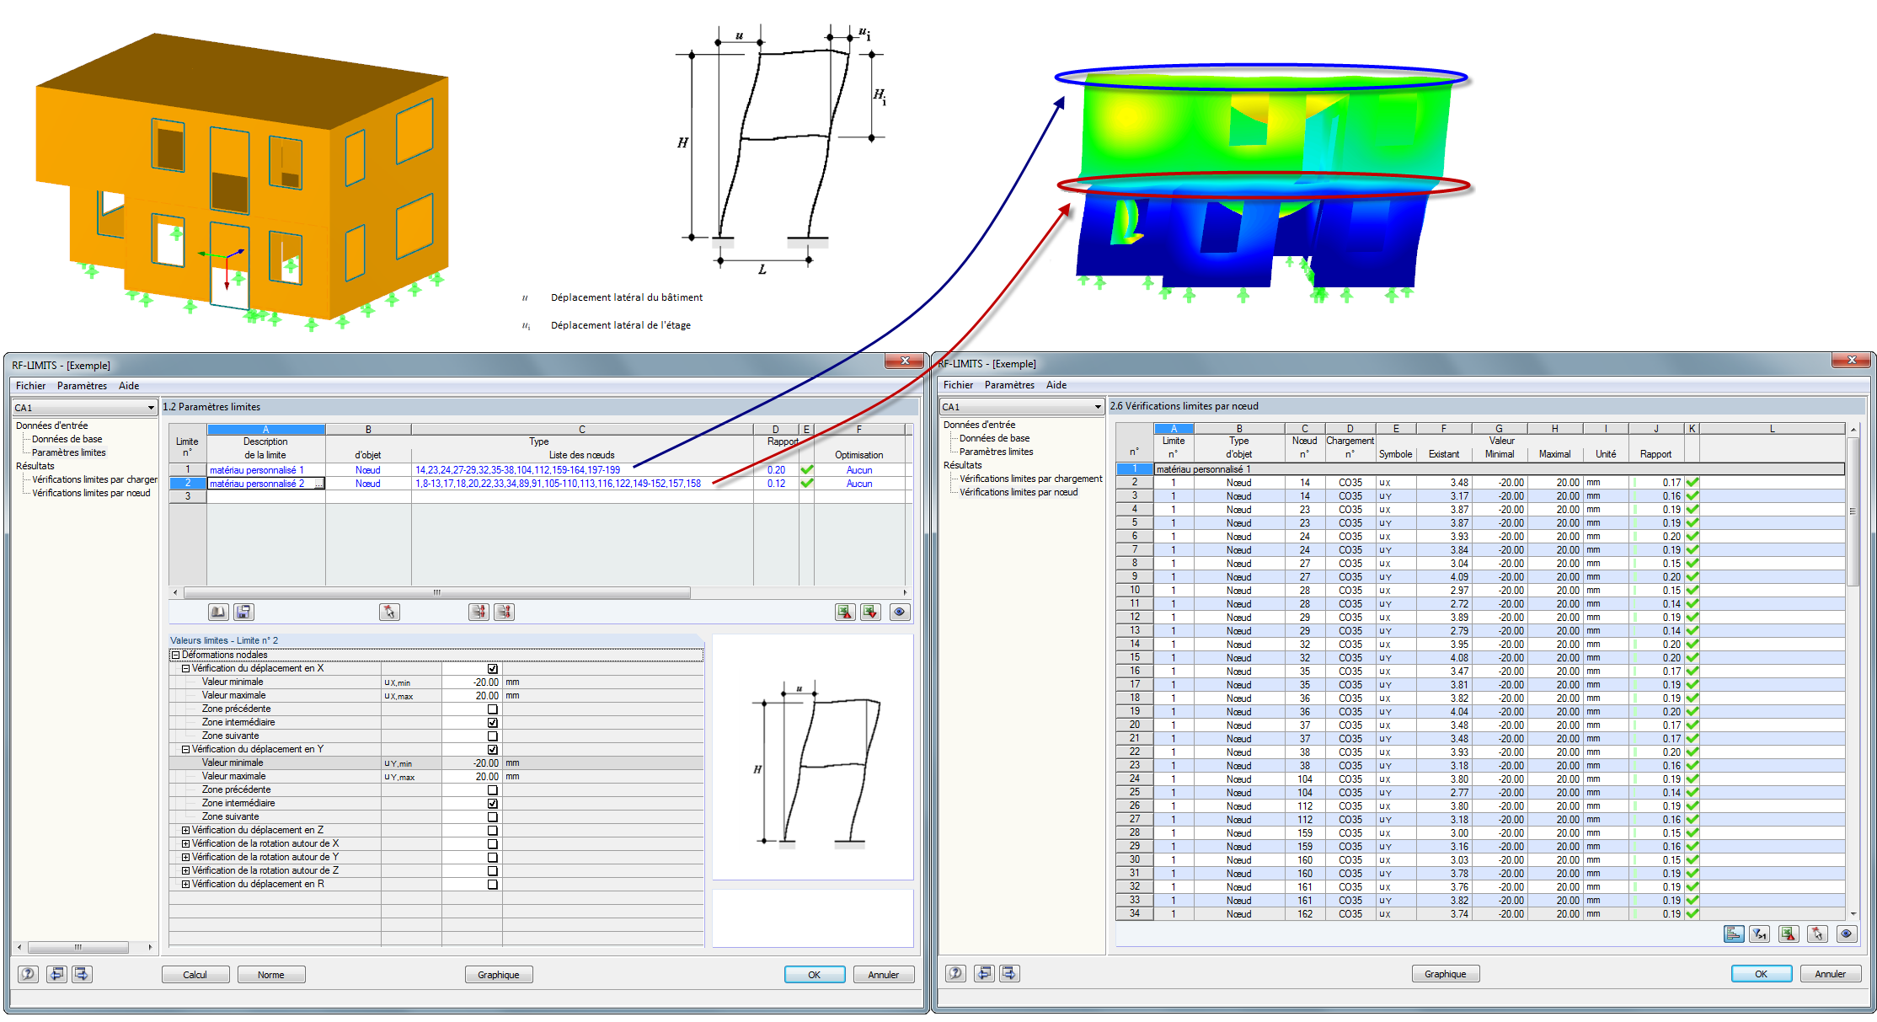Uncheck Vérification du déplacement en X
1877x1022 pixels.
(493, 669)
